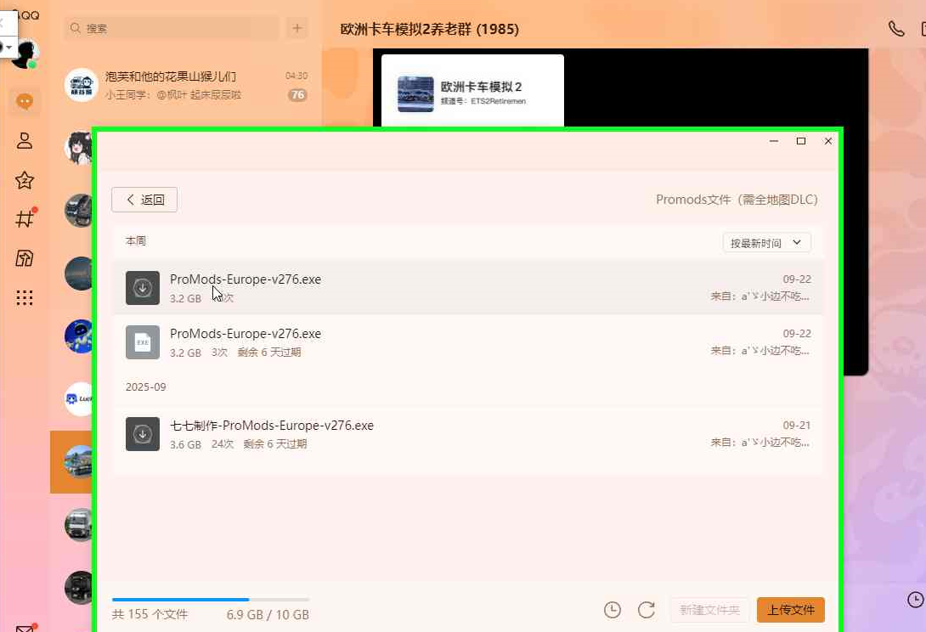This screenshot has width=926, height=632.
Task: Minimize the group files window
Action: (x=774, y=141)
